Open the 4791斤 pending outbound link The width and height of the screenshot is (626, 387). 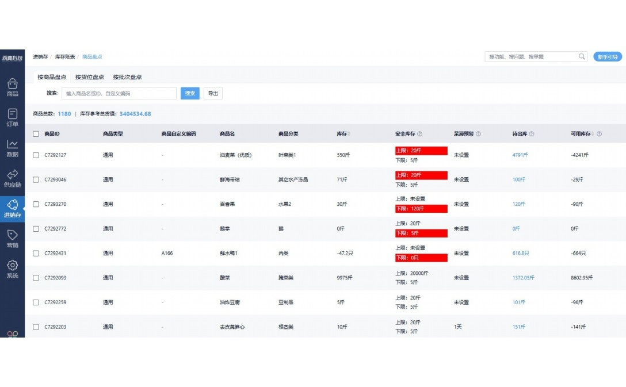coord(520,155)
